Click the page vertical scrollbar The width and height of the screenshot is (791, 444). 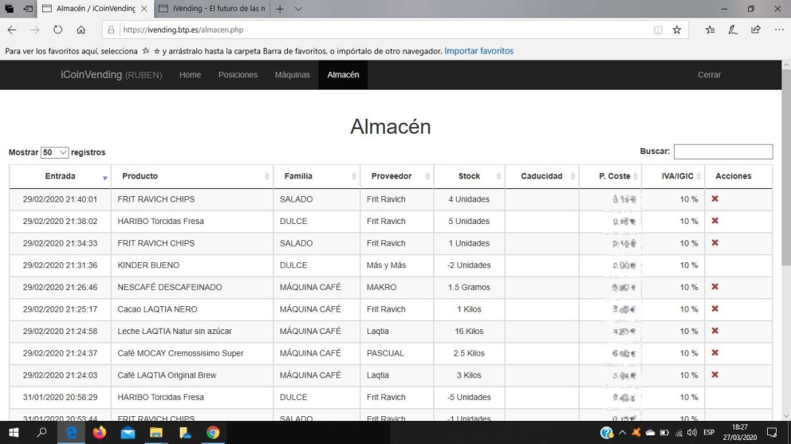(x=785, y=239)
